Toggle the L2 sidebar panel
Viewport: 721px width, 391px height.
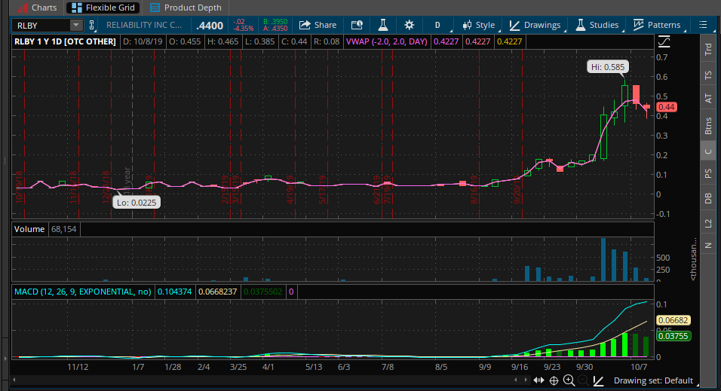tap(707, 223)
